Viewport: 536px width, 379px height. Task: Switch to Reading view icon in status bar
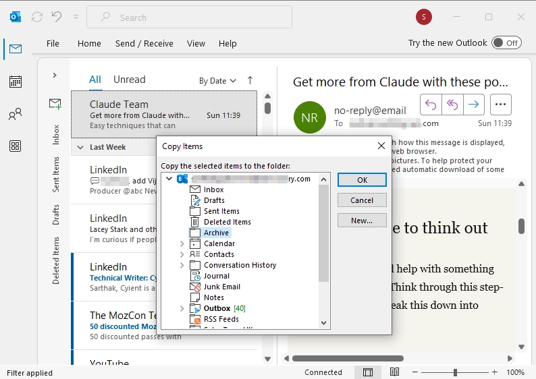(x=394, y=372)
